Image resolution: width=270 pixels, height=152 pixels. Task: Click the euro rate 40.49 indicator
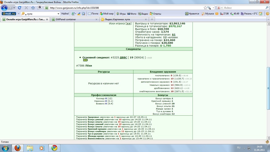tap(235, 14)
